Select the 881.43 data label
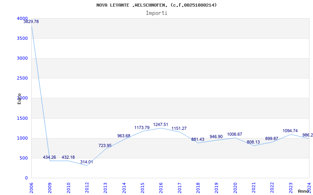Viewport: 313px width, 195px height. click(x=198, y=139)
